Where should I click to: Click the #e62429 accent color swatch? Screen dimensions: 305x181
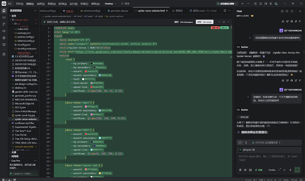(86, 71)
